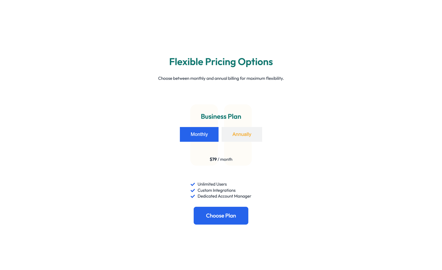442x270 pixels.
Task: Click the checkmark beside Custom Integrations
Action: 193,190
